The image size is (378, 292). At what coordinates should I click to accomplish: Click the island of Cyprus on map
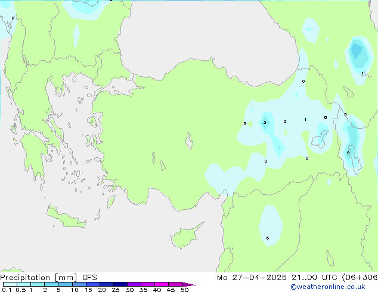(185, 237)
